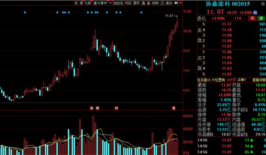The image size is (266, 155).
Task: Click the 83791 volume axis label
Action: pyautogui.click(x=188, y=116)
